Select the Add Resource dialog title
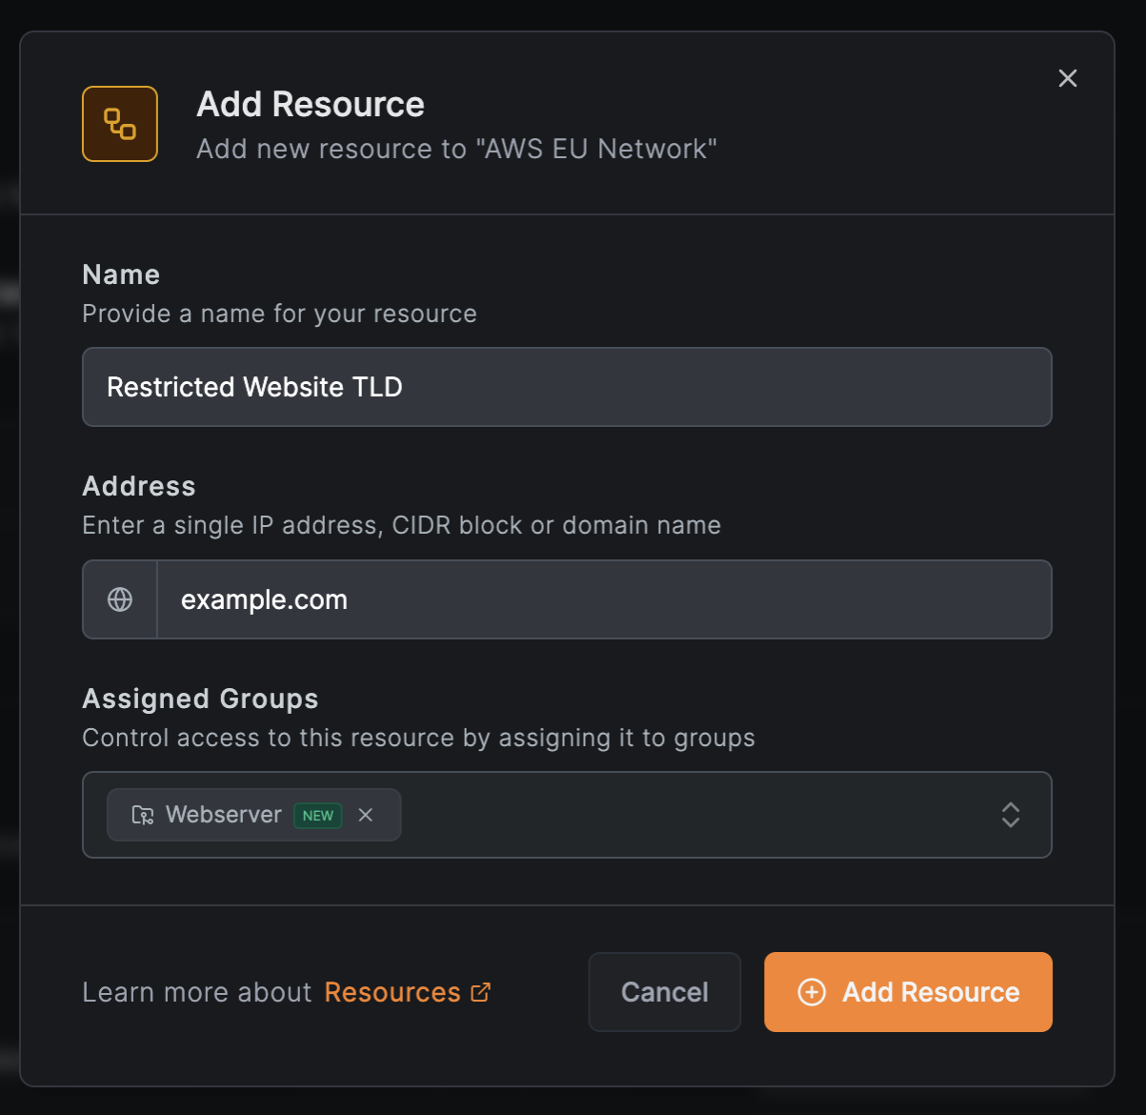Image resolution: width=1146 pixels, height=1115 pixels. (x=310, y=103)
